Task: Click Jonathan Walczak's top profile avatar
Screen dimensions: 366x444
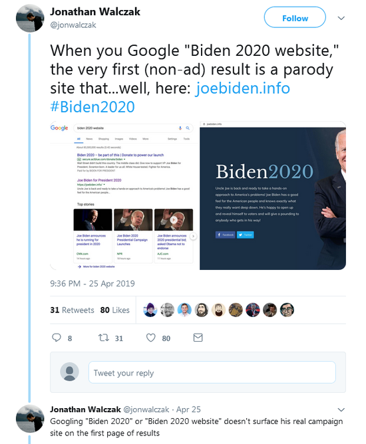Action: [30, 19]
